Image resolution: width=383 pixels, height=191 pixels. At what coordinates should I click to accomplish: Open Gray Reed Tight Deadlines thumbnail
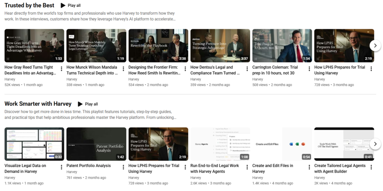click(34, 46)
